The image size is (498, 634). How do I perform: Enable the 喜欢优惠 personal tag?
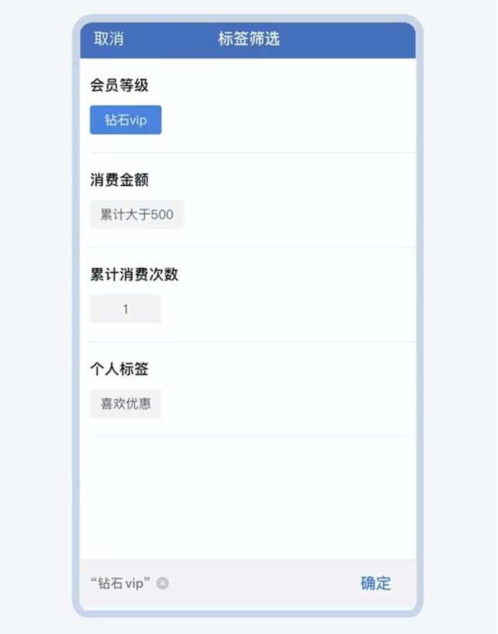pyautogui.click(x=125, y=404)
